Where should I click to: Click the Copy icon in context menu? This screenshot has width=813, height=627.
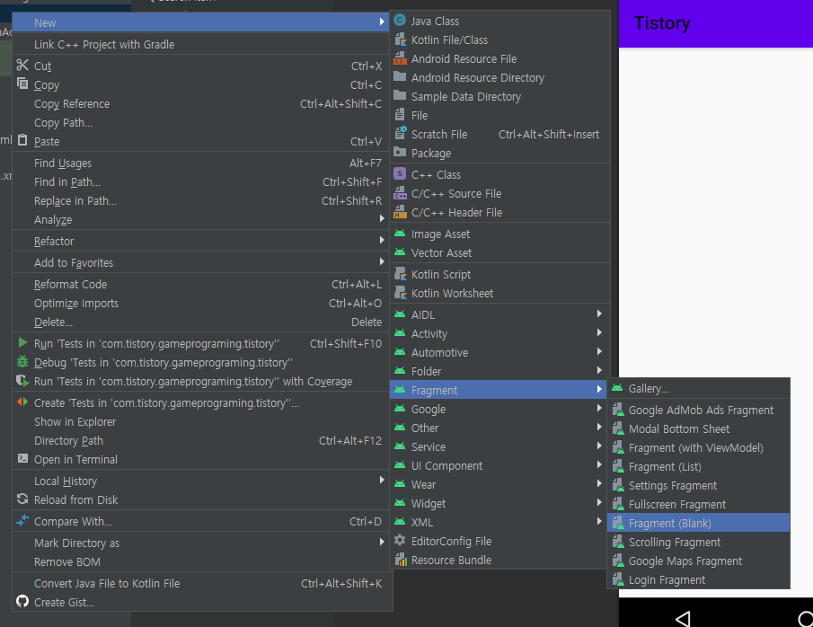pyautogui.click(x=22, y=84)
